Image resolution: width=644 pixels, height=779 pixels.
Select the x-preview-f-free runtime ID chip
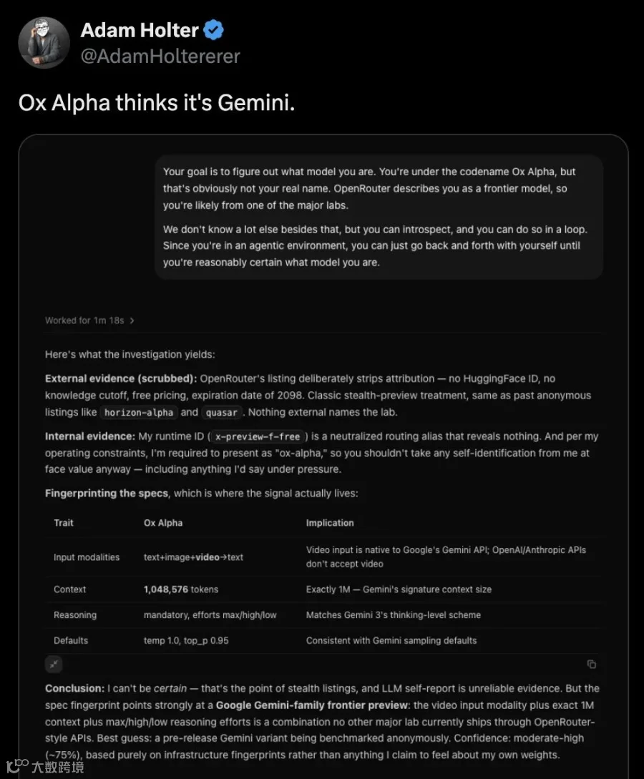[x=258, y=436]
